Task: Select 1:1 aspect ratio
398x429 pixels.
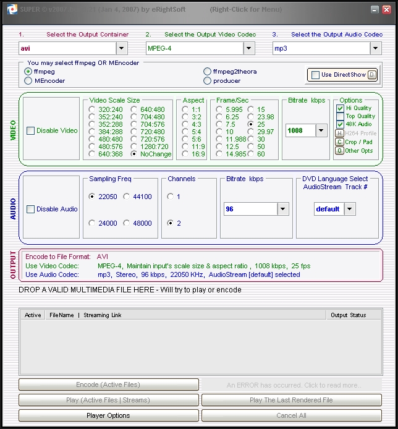Action: [x=185, y=109]
